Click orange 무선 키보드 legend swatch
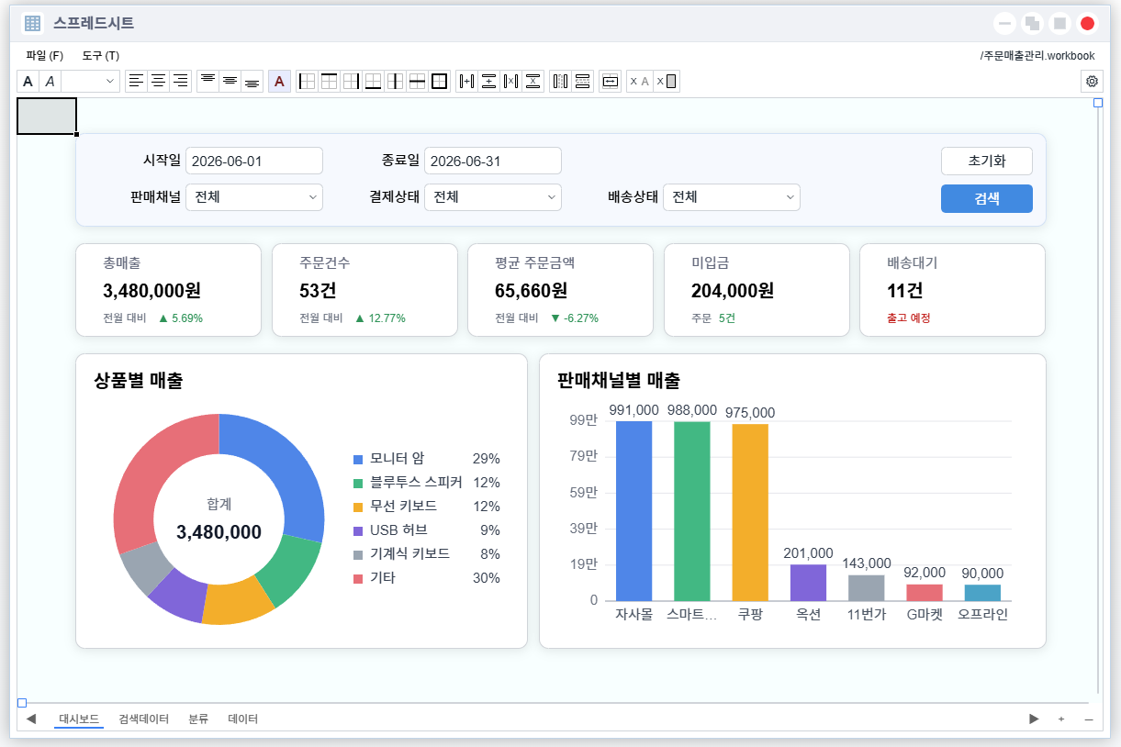The image size is (1121, 747). coord(358,507)
